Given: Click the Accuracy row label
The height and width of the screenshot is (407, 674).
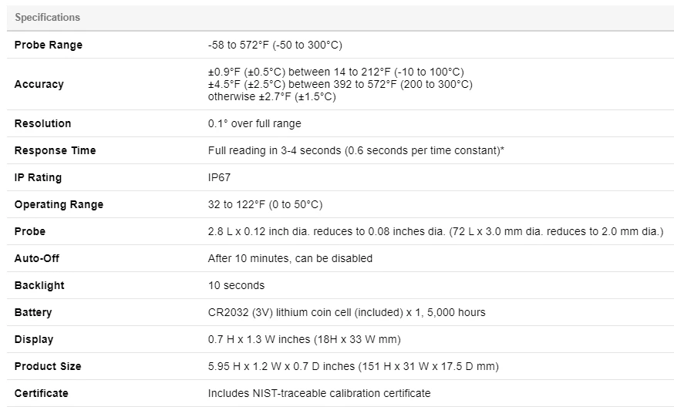Looking at the screenshot, I should (x=39, y=84).
